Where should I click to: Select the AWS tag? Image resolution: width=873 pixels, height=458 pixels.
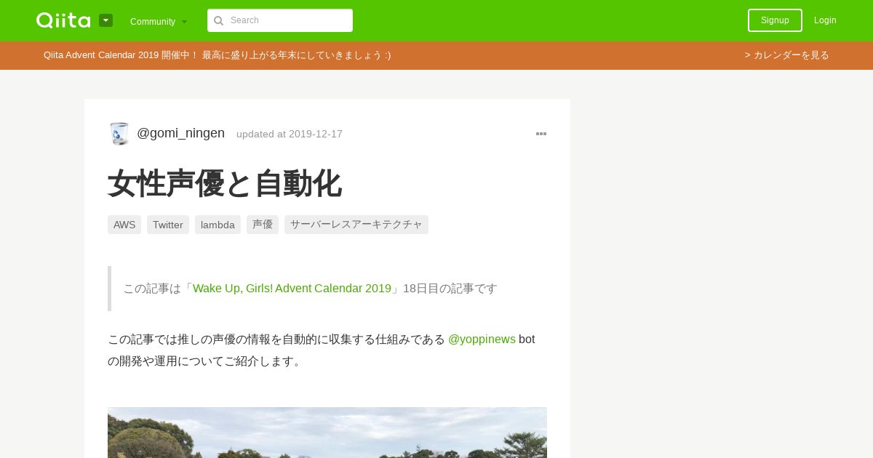pyautogui.click(x=124, y=225)
